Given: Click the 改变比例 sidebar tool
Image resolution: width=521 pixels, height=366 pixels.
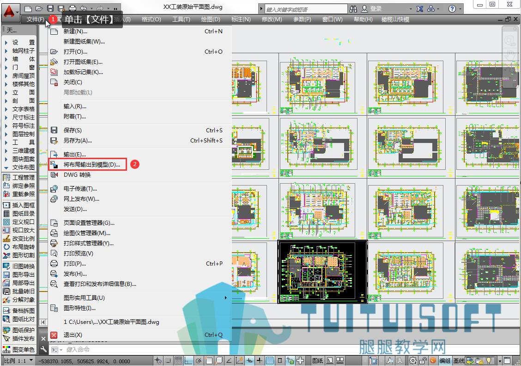Looking at the screenshot, I should 19,239.
